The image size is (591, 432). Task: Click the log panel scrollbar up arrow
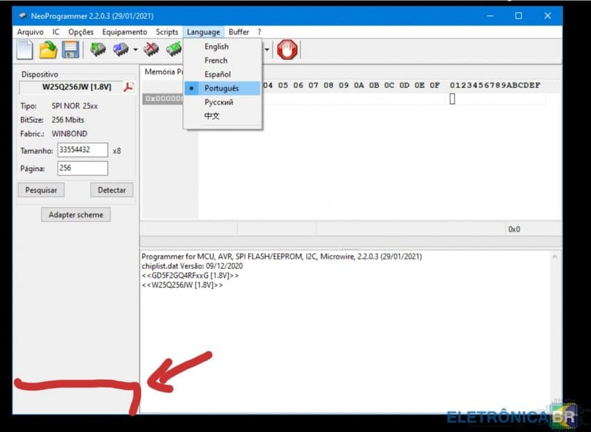[554, 257]
